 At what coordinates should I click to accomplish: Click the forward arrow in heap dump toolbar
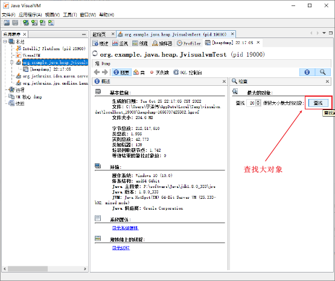point(104,73)
